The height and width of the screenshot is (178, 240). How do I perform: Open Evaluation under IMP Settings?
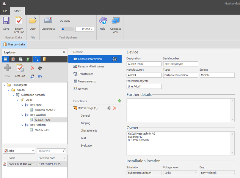click(x=87, y=145)
